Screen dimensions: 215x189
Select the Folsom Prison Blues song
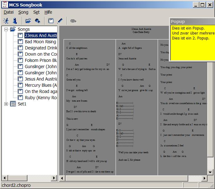[x=41, y=60]
